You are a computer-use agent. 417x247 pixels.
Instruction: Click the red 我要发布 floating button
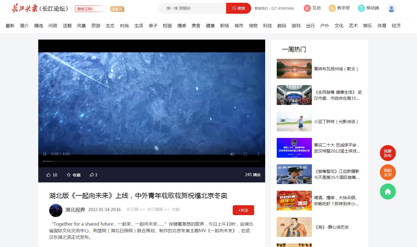[x=388, y=153]
